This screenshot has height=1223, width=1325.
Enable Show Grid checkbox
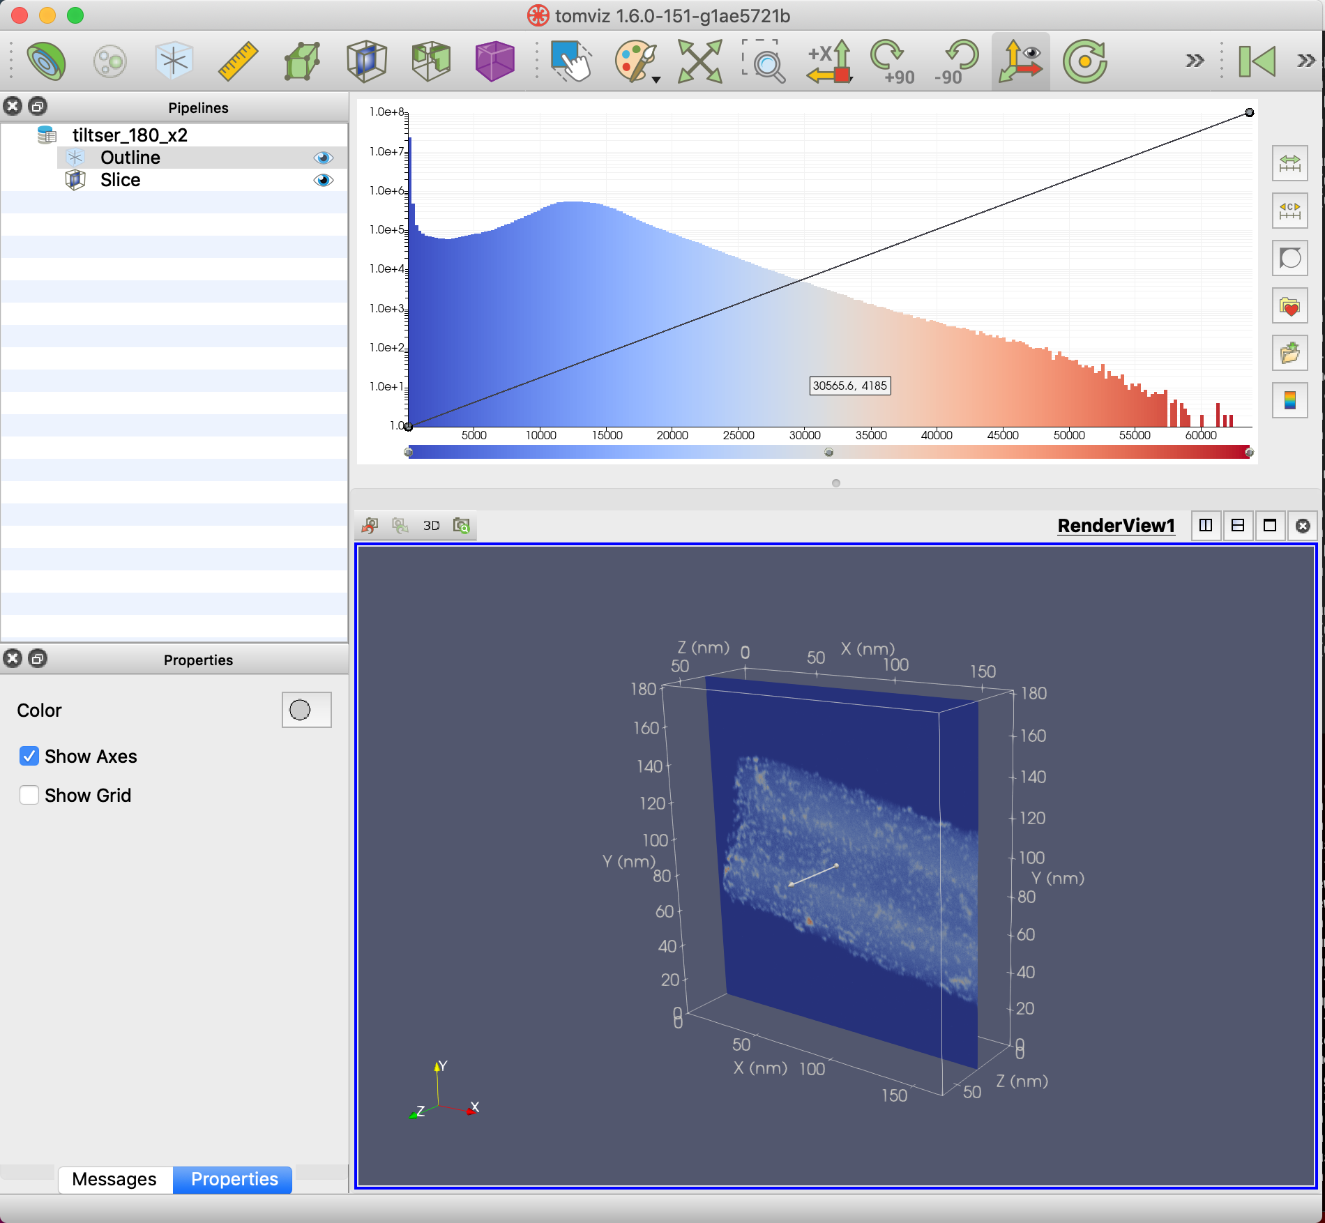coord(29,795)
